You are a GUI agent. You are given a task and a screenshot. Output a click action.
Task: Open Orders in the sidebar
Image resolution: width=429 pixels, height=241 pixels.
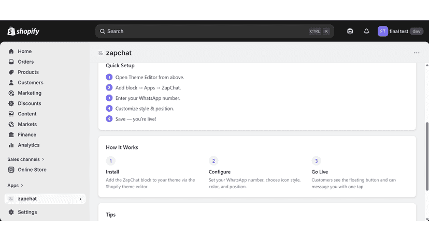point(26,62)
